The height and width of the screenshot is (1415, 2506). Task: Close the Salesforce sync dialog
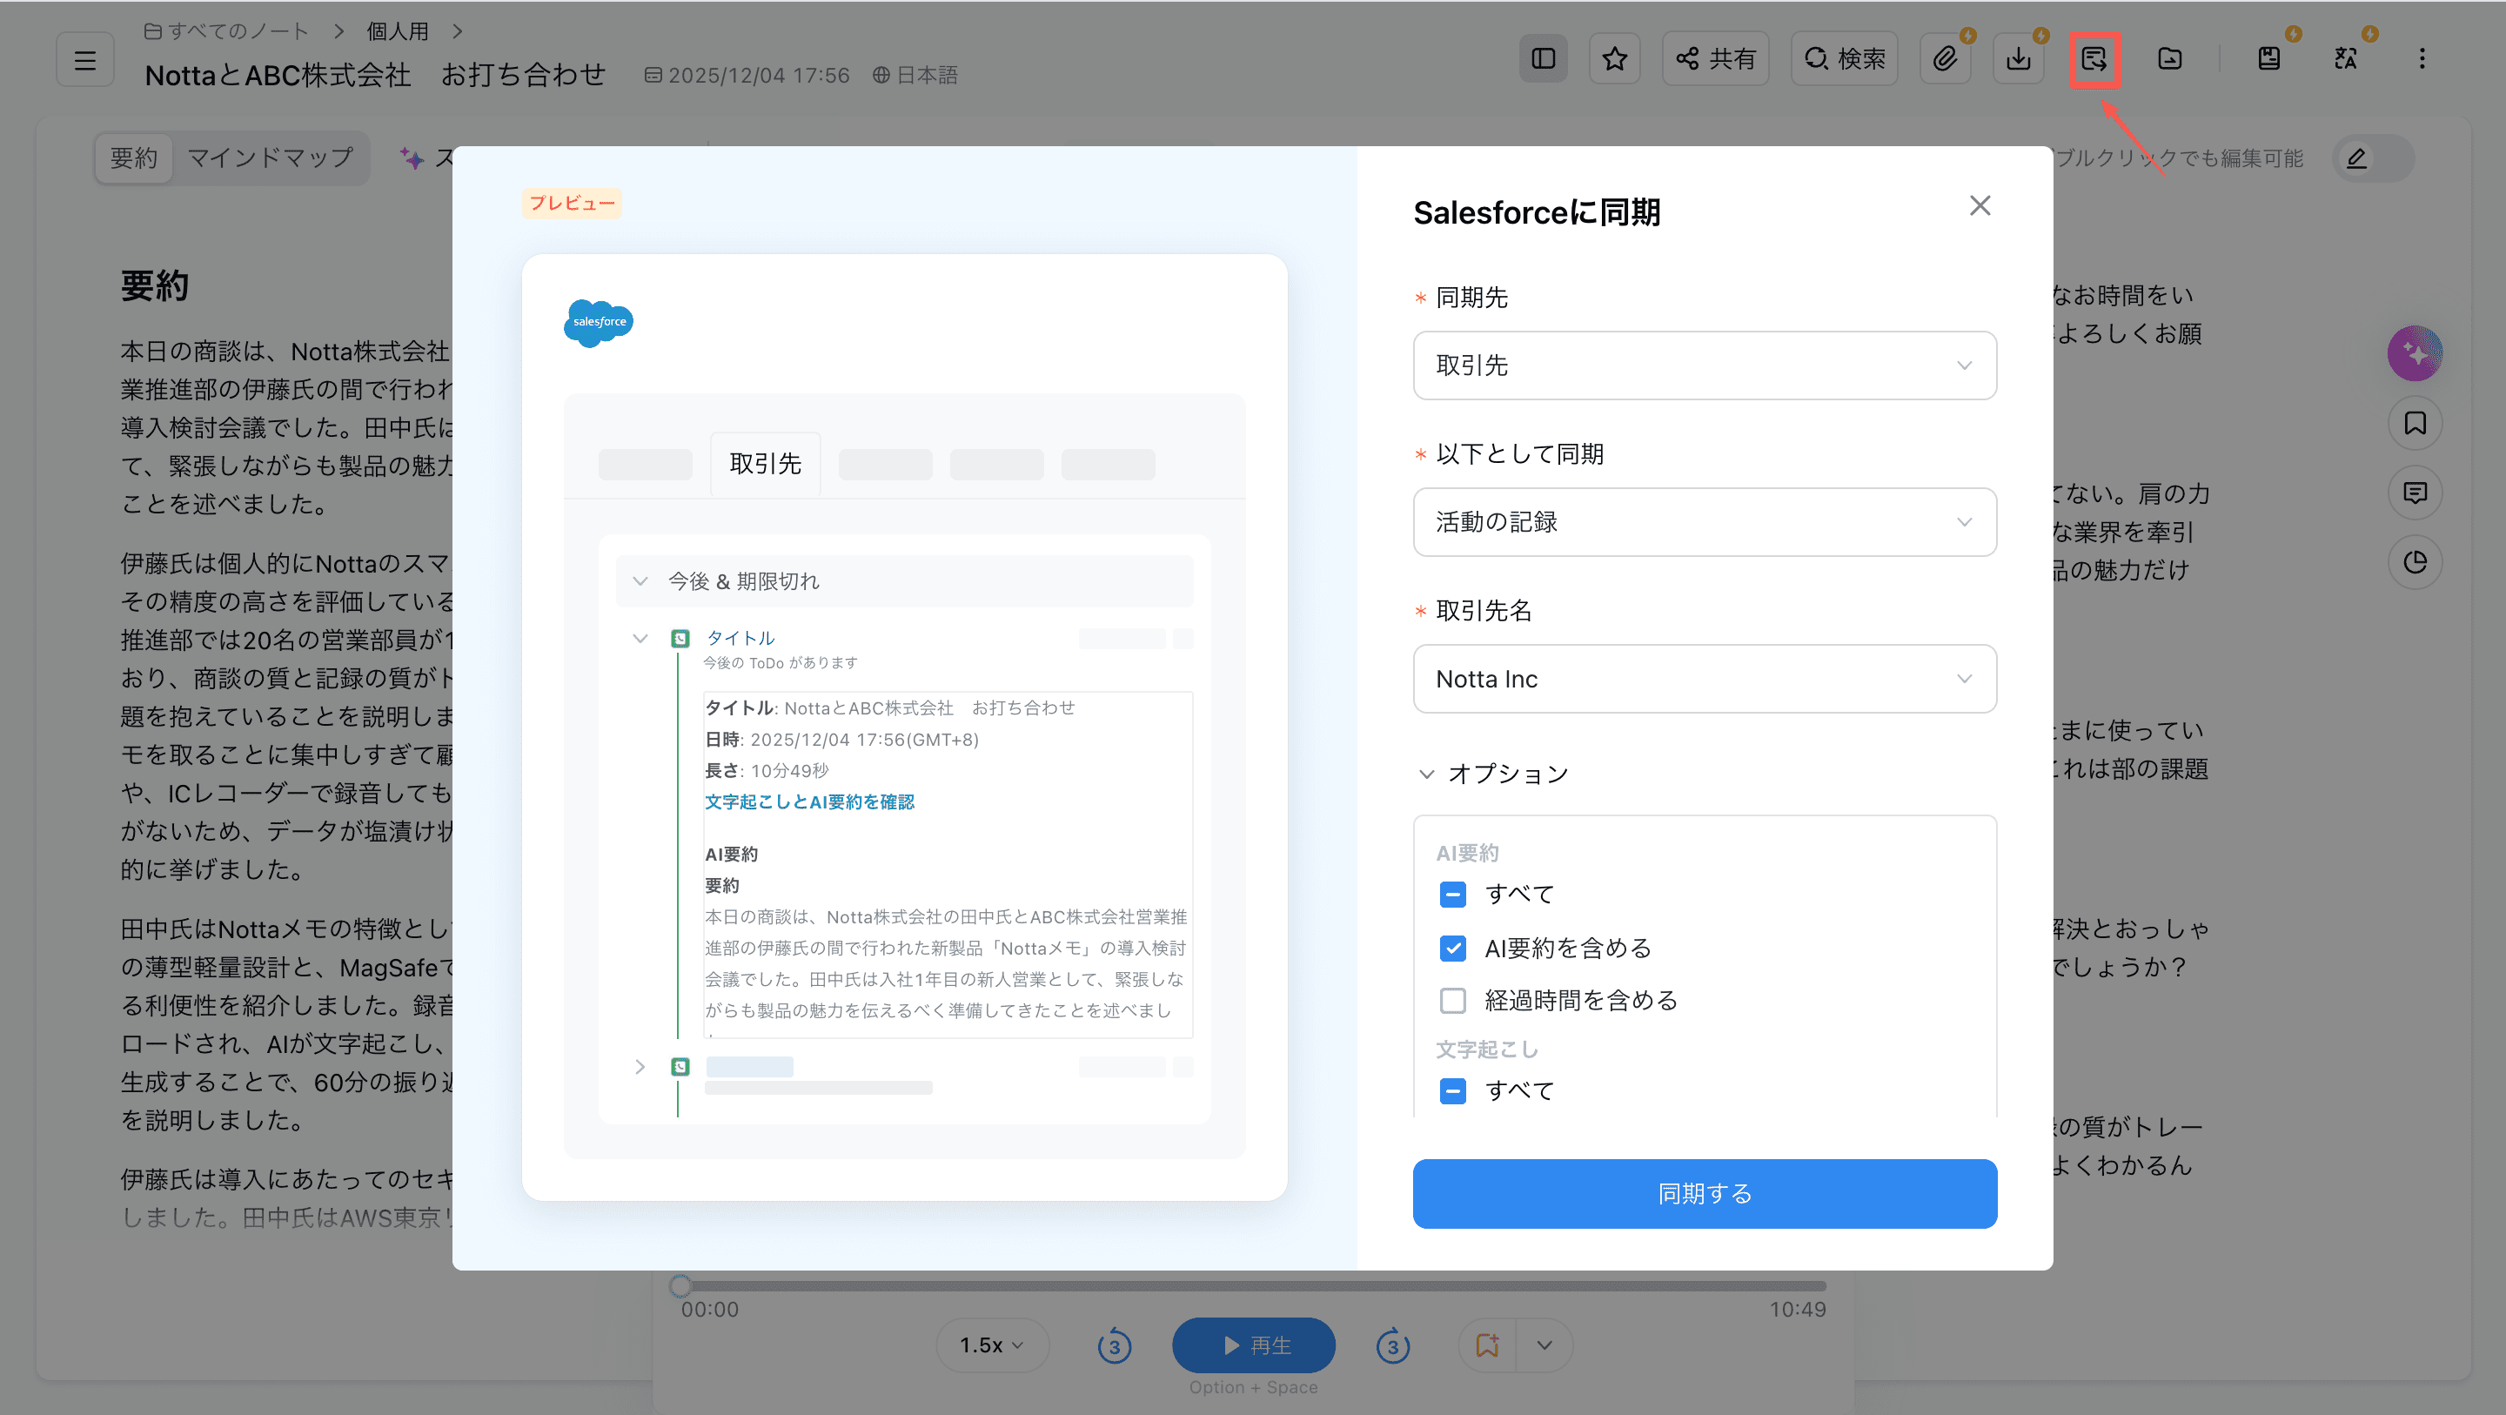tap(1980, 206)
